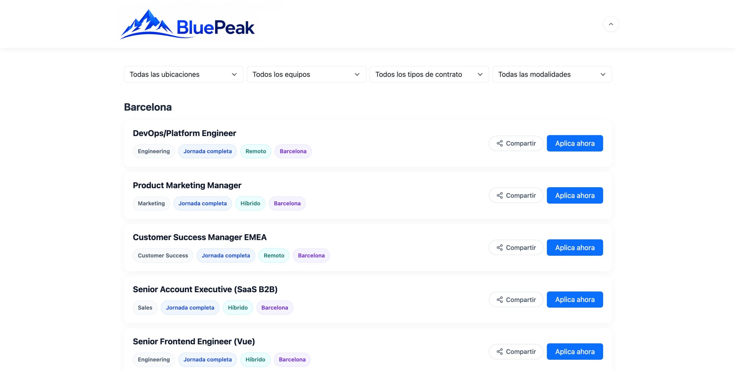Share the Product Marketing Manager job
The image size is (736, 371).
pyautogui.click(x=516, y=196)
